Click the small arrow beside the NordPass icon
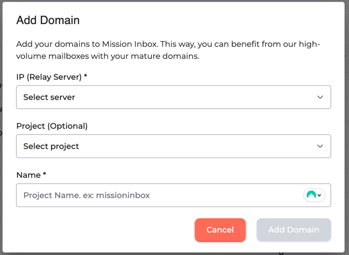 coord(319,196)
